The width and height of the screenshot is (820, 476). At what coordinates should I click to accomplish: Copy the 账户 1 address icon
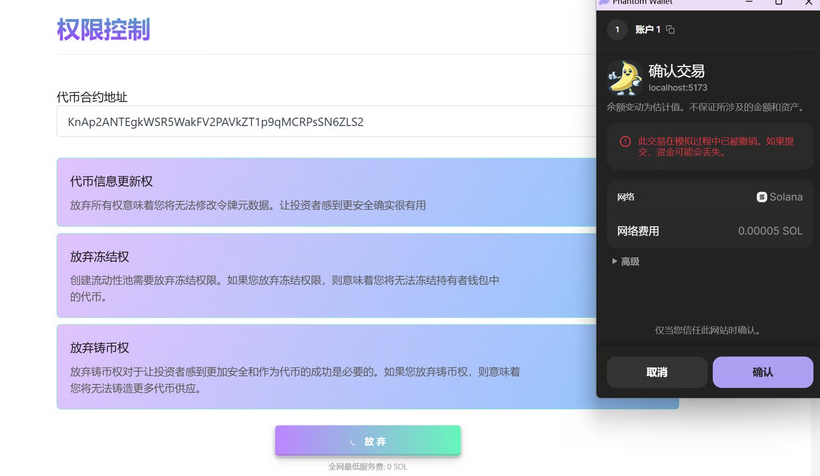[x=670, y=30]
